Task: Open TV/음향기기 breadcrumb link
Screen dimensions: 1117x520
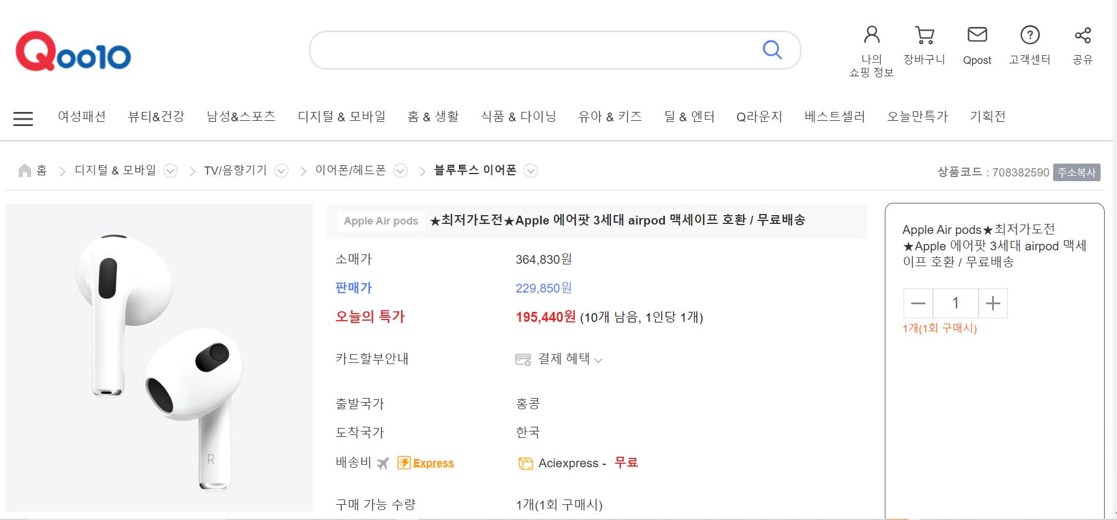Action: [x=235, y=171]
